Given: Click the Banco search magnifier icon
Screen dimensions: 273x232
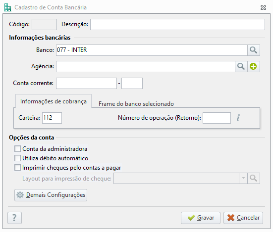Looking at the screenshot, I should 254,50.
